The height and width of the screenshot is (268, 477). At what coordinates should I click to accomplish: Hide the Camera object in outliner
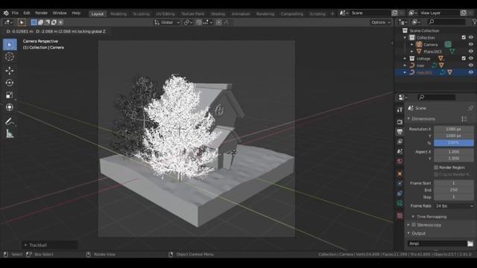(x=471, y=45)
